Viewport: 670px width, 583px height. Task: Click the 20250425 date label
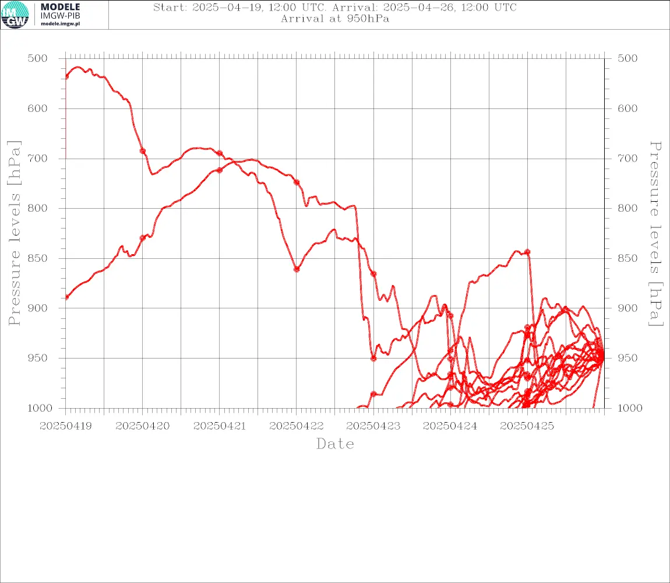pos(527,426)
